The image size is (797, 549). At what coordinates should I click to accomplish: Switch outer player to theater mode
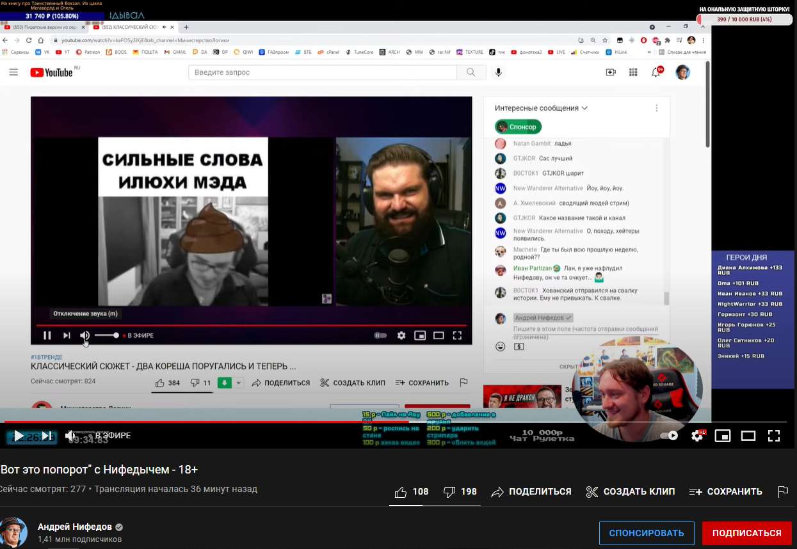point(748,436)
